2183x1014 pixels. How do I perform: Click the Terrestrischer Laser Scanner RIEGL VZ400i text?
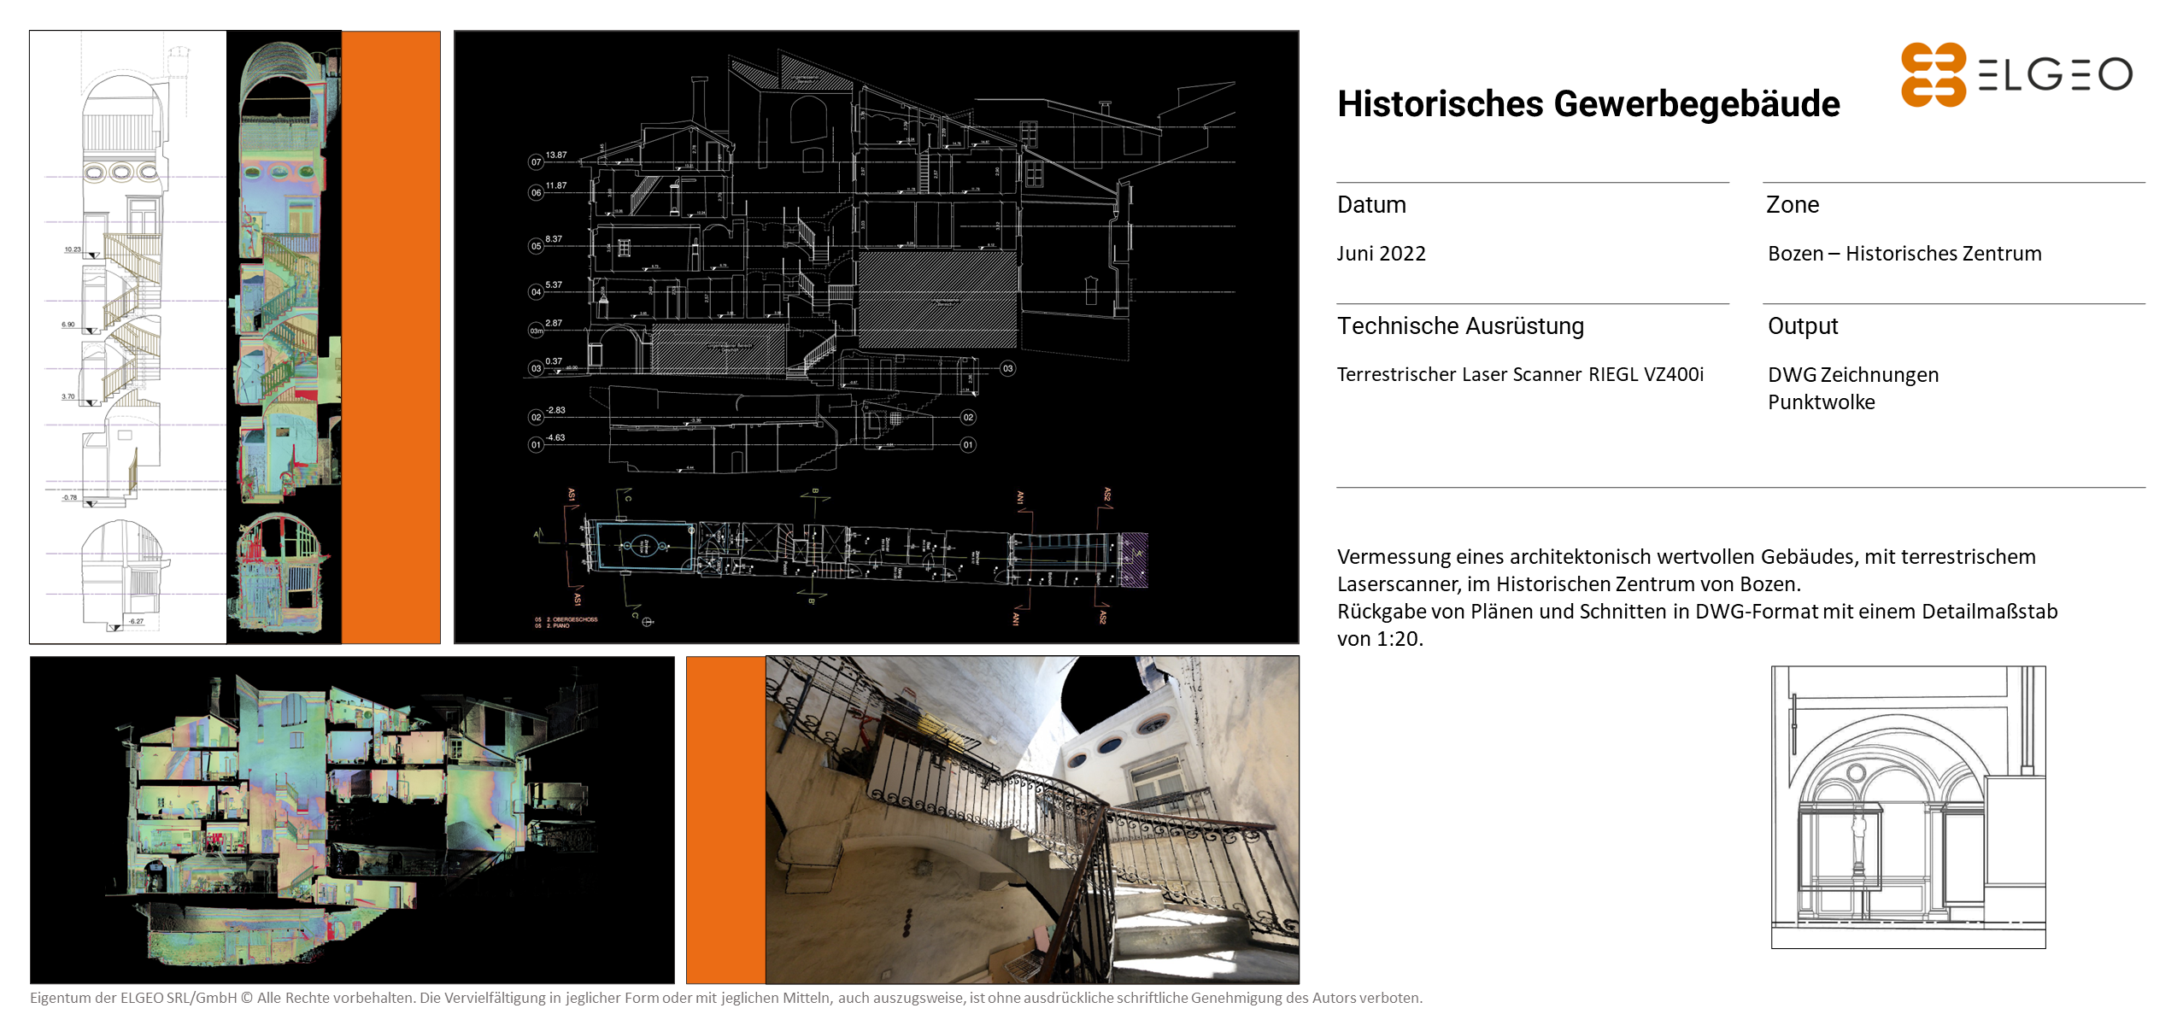(1520, 375)
